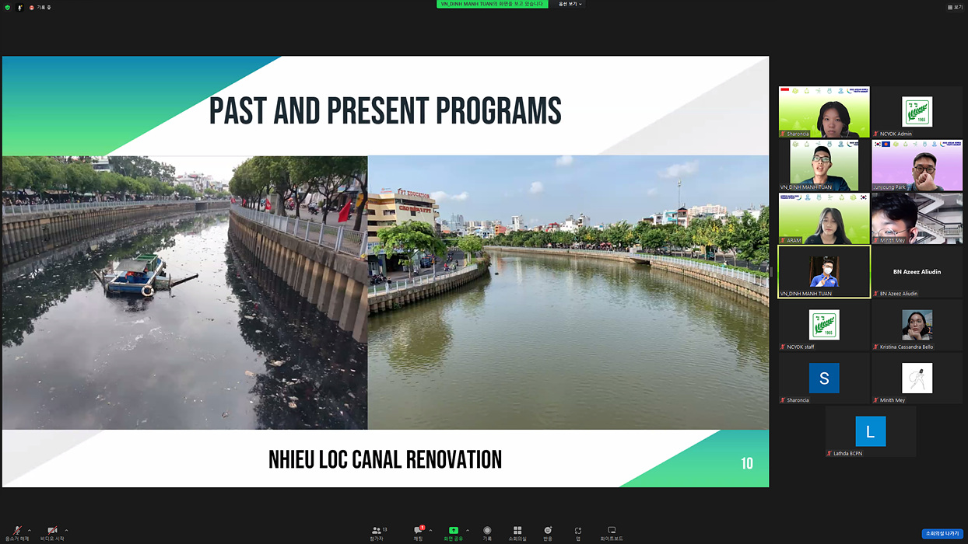Open the apps icon in the toolbar
The width and height of the screenshot is (968, 544).
tap(578, 532)
